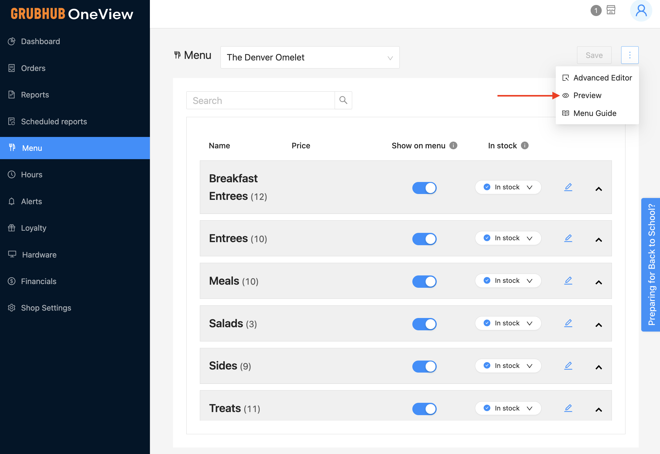This screenshot has width=660, height=454.
Task: Toggle Show on menu for Entrees
Action: tap(424, 239)
